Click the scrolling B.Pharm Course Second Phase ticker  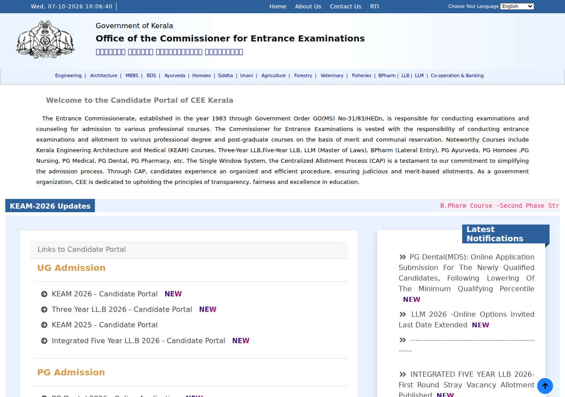click(500, 206)
